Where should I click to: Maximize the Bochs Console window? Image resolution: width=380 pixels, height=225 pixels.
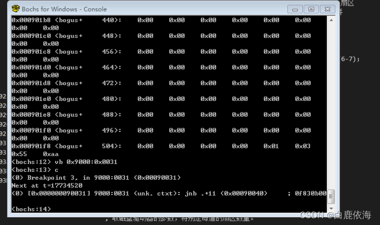(x=311, y=9)
